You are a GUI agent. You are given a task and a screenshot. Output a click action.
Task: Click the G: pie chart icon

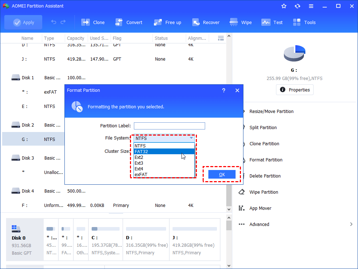point(295,53)
